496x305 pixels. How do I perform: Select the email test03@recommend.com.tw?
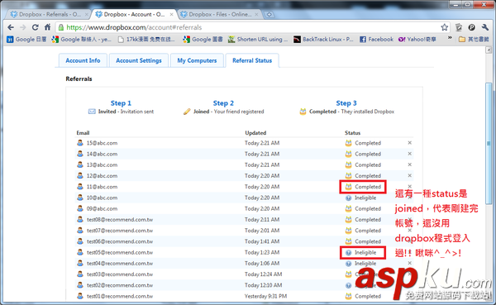point(120,274)
